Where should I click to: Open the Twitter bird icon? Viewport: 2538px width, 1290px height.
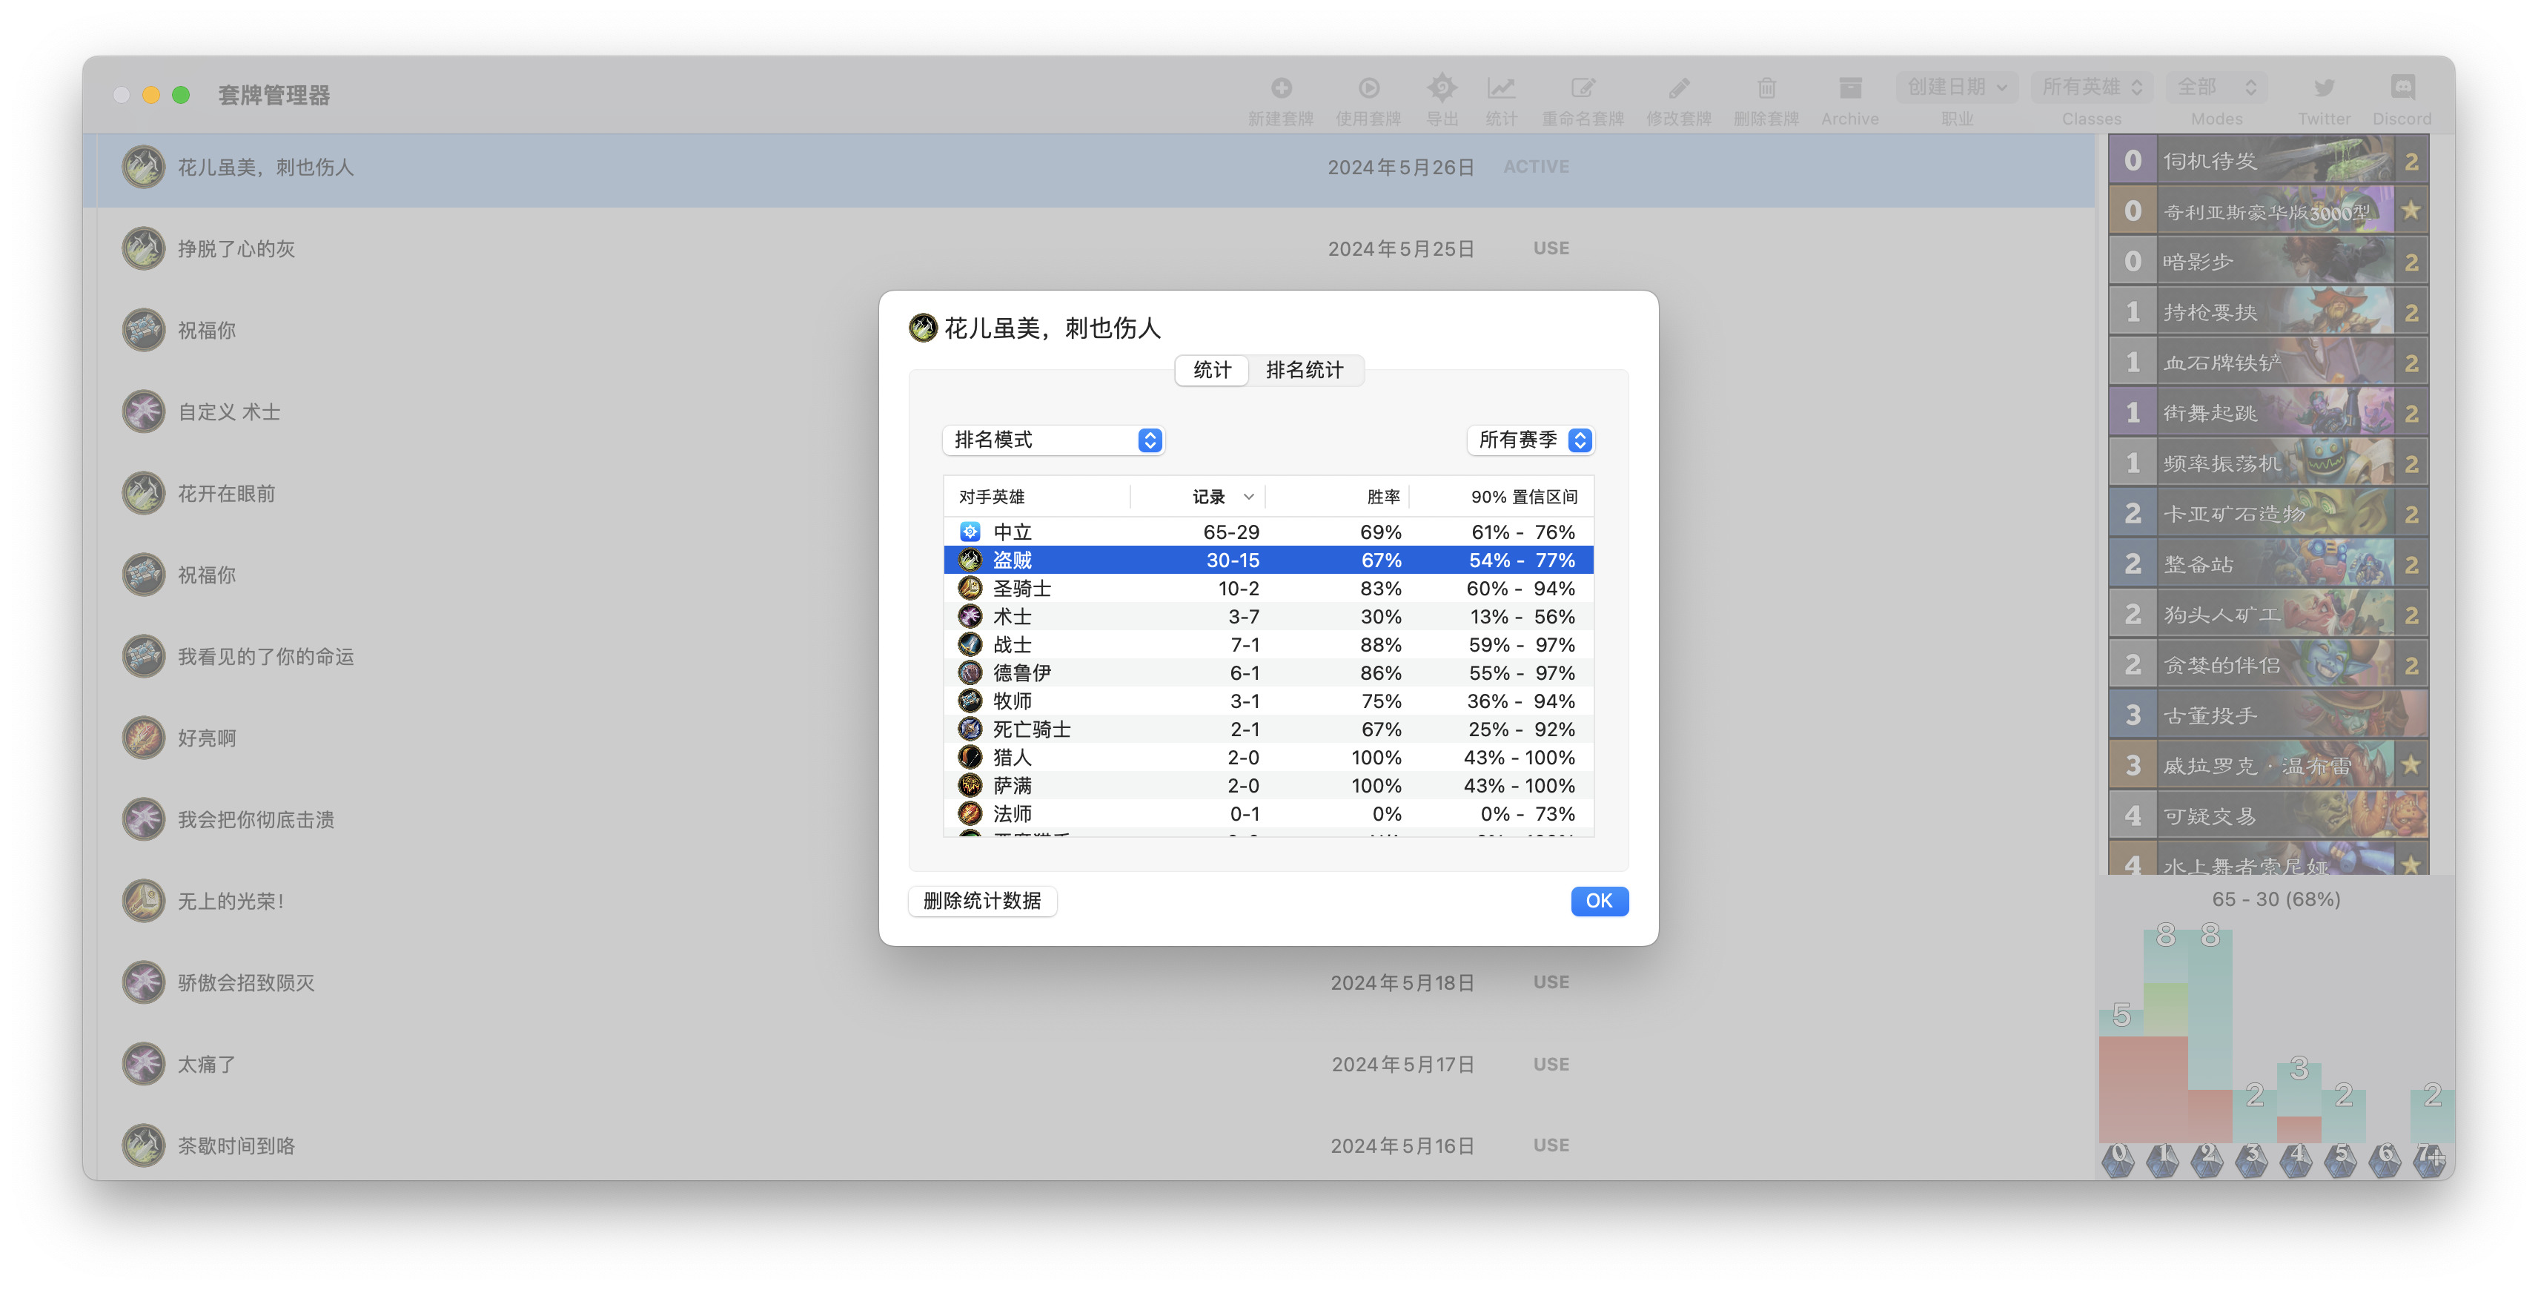2323,89
